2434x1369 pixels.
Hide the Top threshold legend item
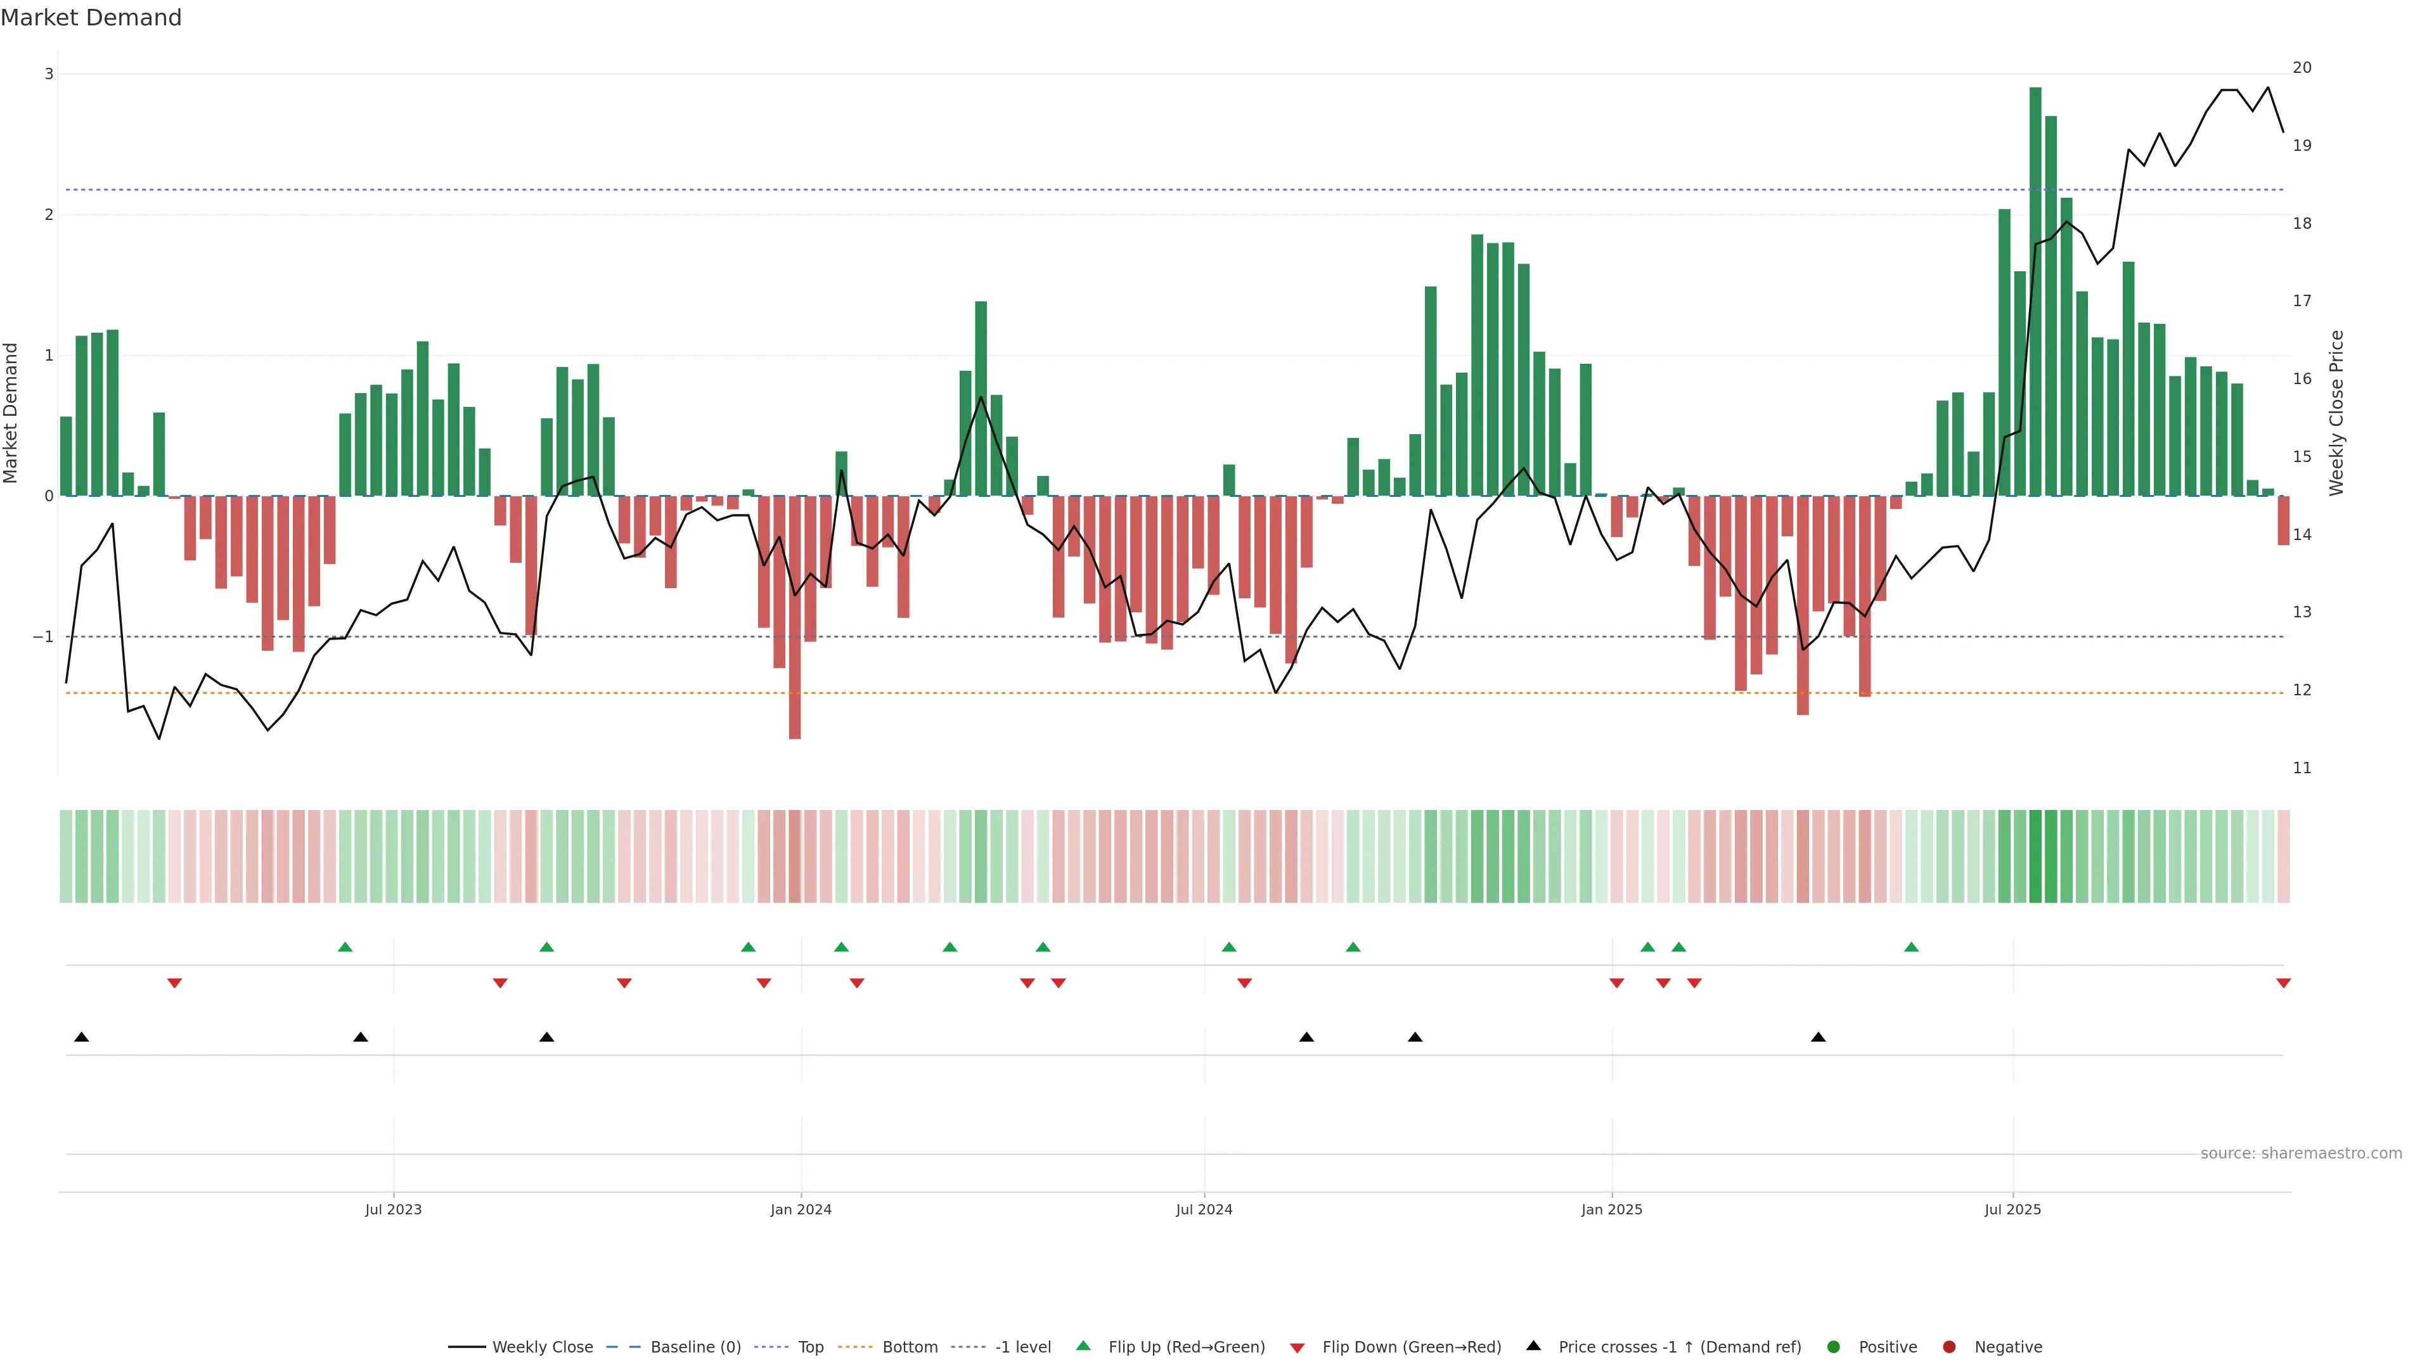[x=810, y=1346]
